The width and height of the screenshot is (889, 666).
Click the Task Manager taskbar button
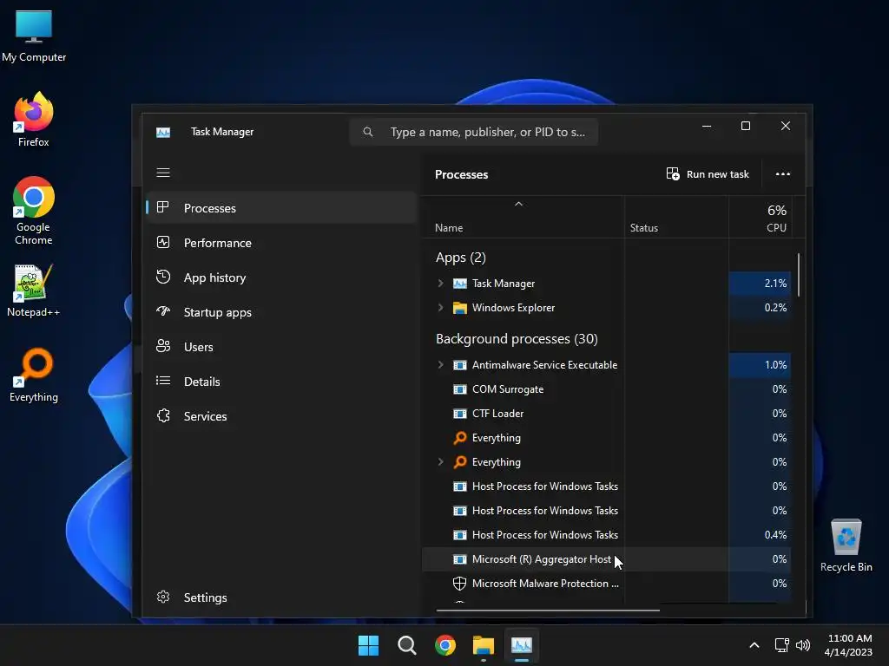point(522,645)
